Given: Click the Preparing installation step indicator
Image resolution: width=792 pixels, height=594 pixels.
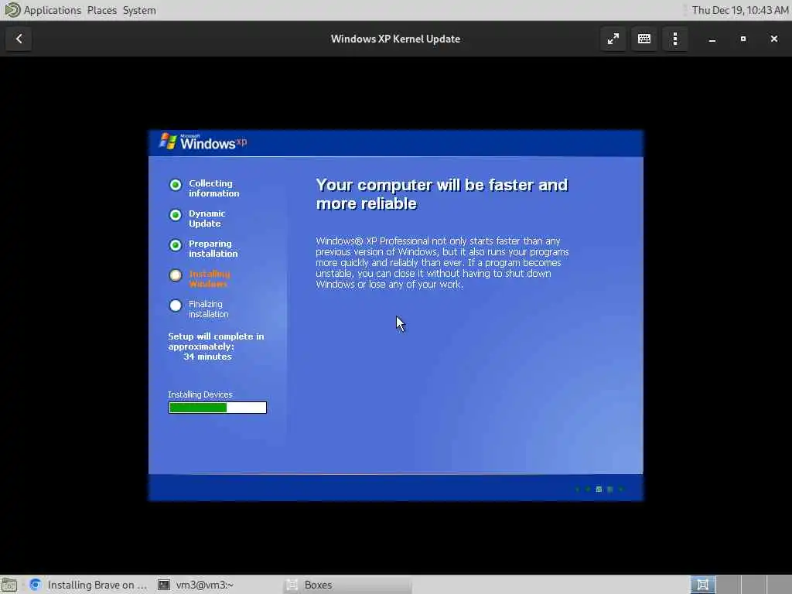Looking at the screenshot, I should (x=176, y=245).
